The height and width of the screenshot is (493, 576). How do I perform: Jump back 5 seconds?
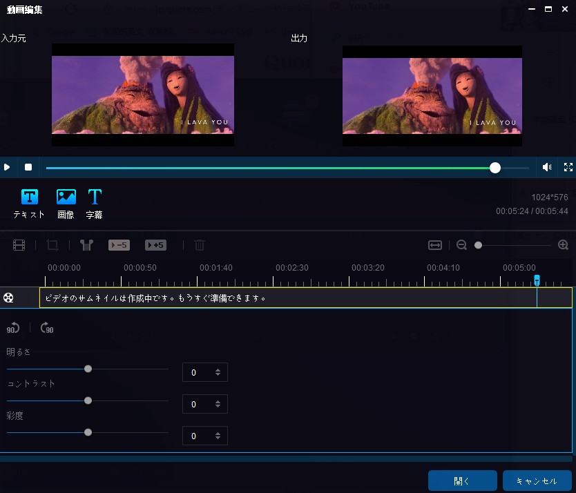pyautogui.click(x=119, y=245)
